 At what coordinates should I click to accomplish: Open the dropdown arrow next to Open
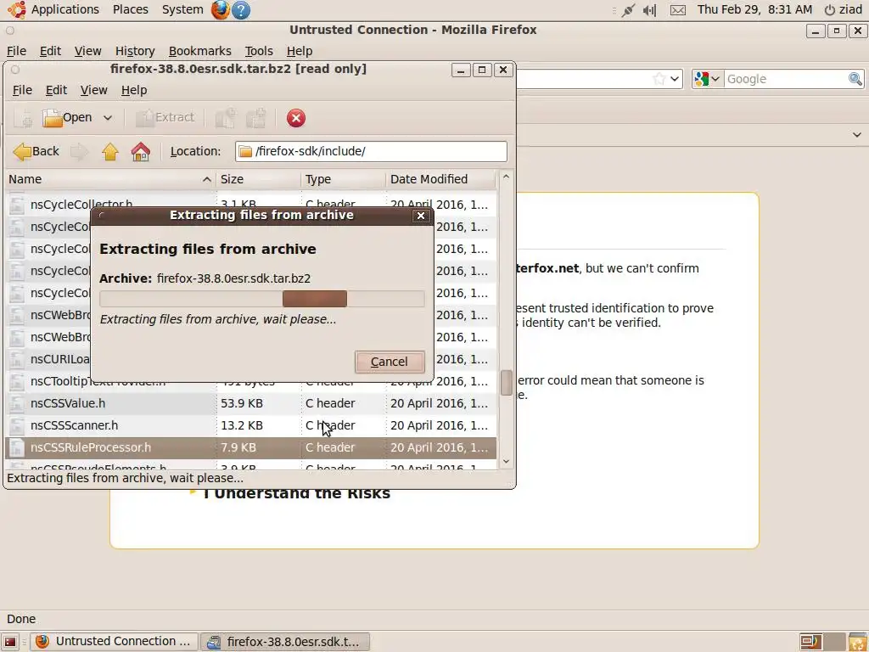[108, 118]
